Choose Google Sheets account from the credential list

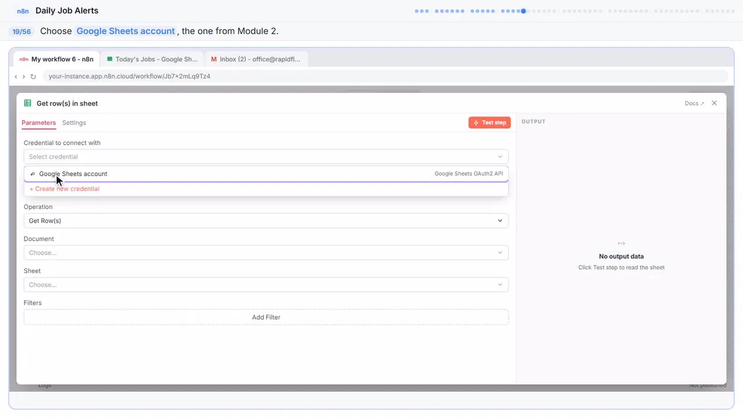point(266,174)
